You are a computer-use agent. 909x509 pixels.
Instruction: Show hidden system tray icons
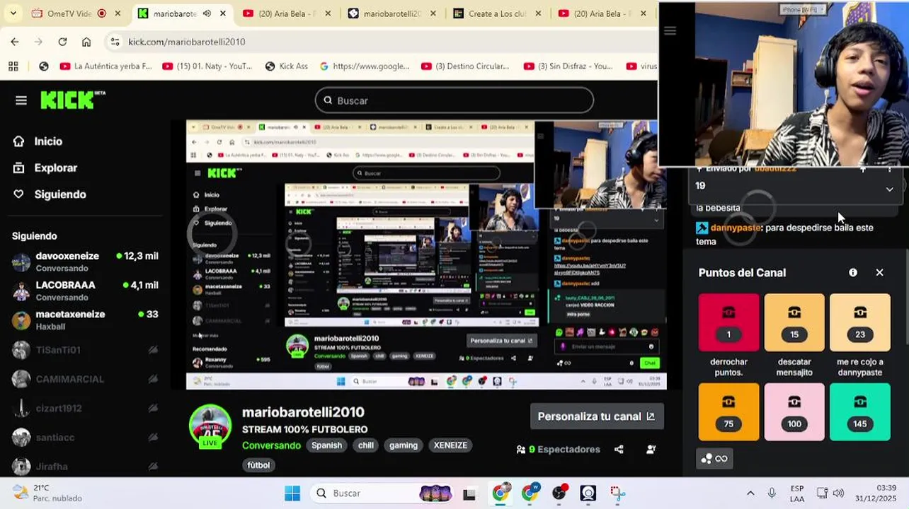click(x=750, y=493)
